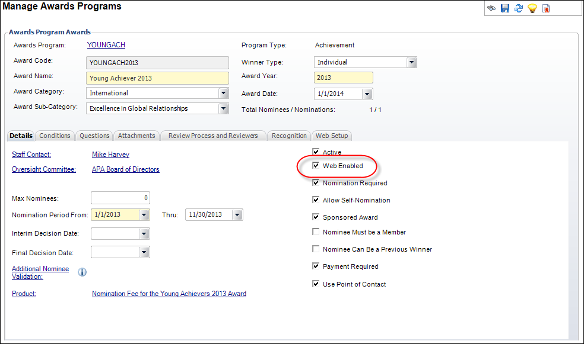
Task: Open the Award Category dropdown
Action: pos(224,93)
